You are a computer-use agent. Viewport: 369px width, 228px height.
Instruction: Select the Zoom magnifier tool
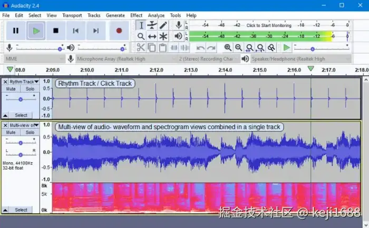(141, 36)
